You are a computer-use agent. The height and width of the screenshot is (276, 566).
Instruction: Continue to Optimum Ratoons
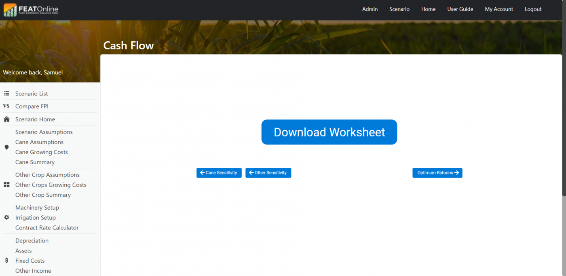pyautogui.click(x=437, y=173)
